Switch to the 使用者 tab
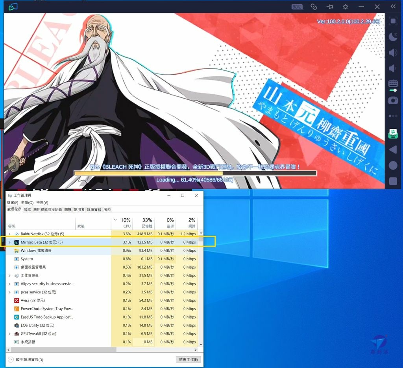403x368 pixels. pyautogui.click(x=79, y=209)
